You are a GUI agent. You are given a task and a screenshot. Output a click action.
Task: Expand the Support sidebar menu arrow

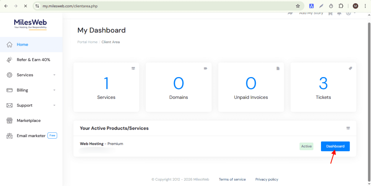click(x=54, y=105)
